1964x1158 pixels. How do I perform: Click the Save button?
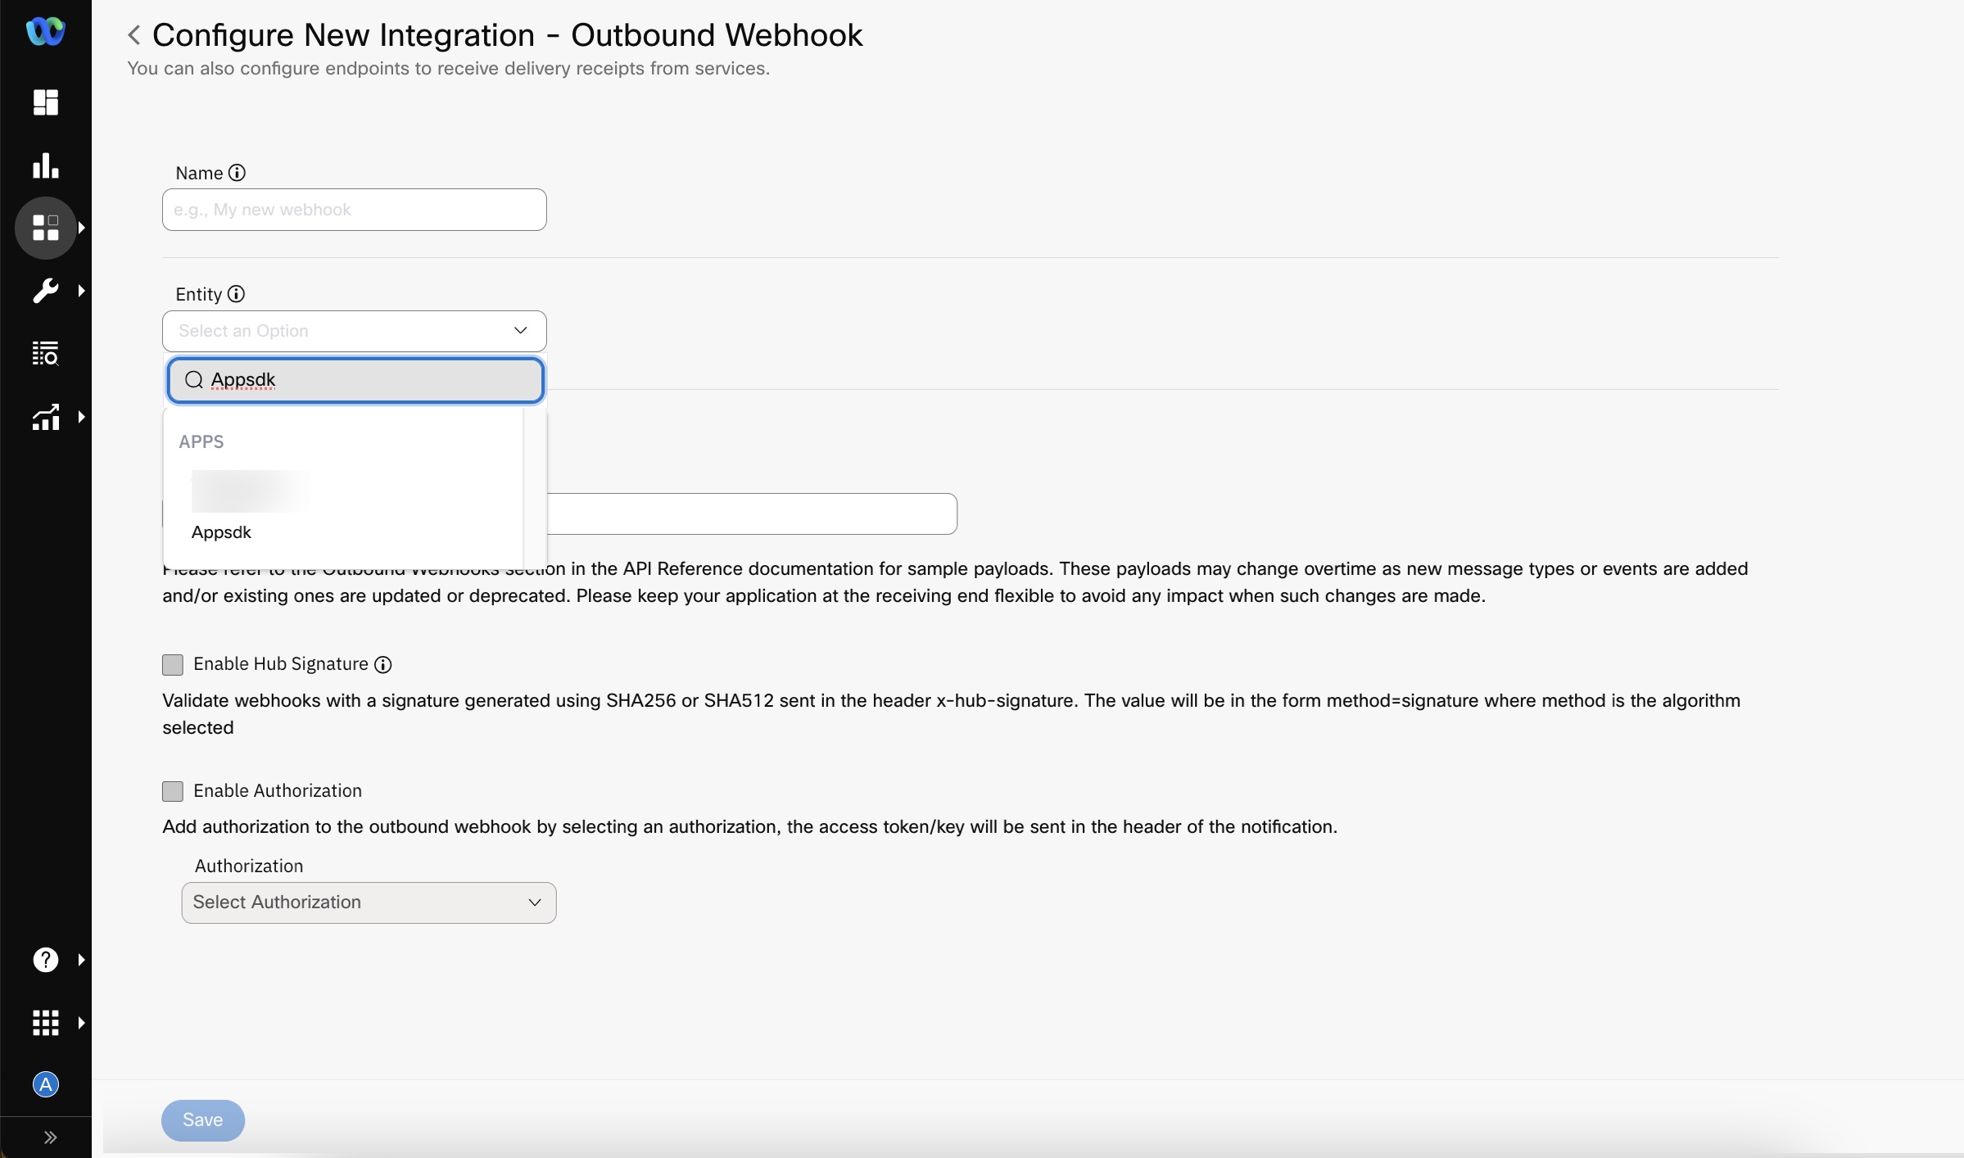202,1120
